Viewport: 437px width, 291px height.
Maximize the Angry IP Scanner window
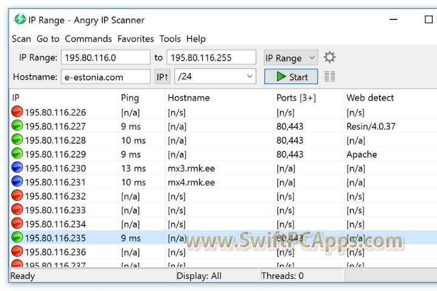pyautogui.click(x=429, y=19)
